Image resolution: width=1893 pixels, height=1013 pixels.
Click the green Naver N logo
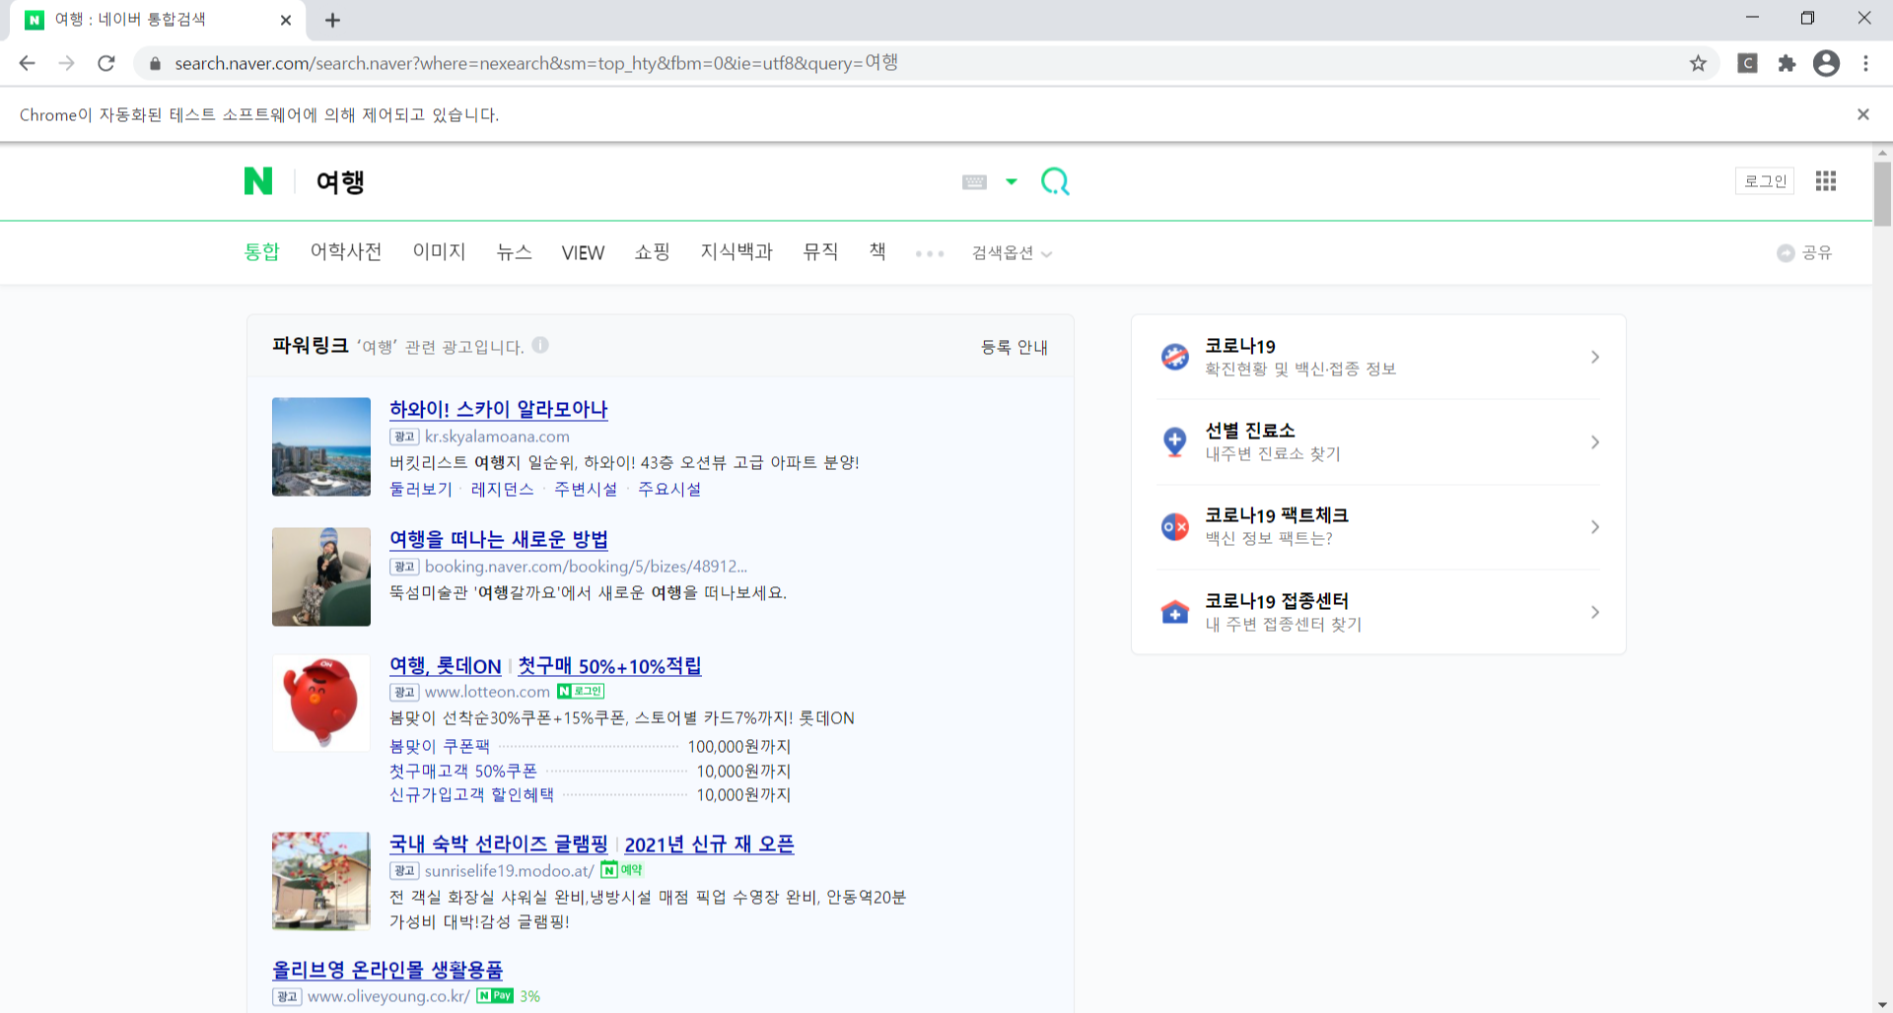tap(258, 181)
